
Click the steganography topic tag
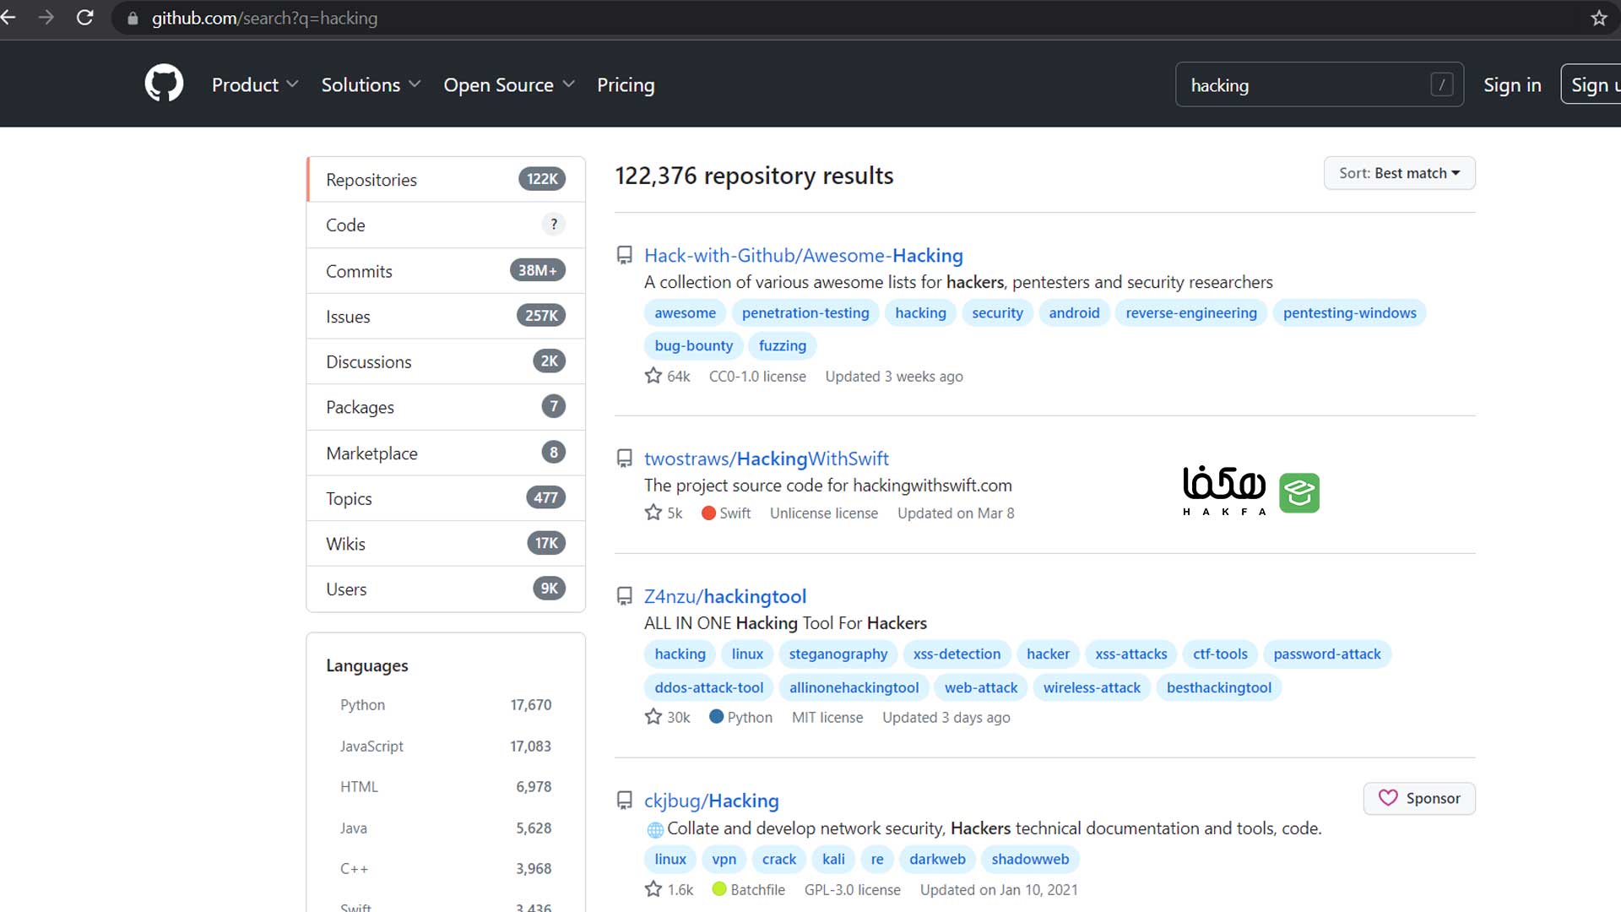click(x=838, y=654)
